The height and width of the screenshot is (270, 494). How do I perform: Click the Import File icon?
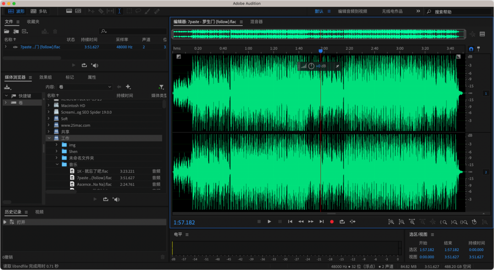click(16, 32)
